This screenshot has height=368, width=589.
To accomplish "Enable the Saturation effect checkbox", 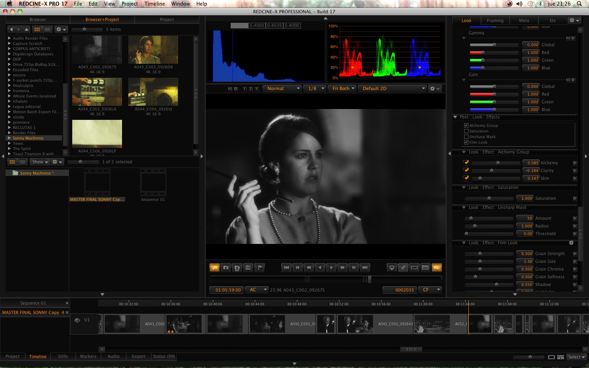I will pyautogui.click(x=466, y=131).
